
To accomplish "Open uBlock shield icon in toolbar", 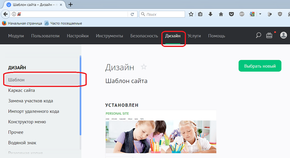I will (280, 14).
